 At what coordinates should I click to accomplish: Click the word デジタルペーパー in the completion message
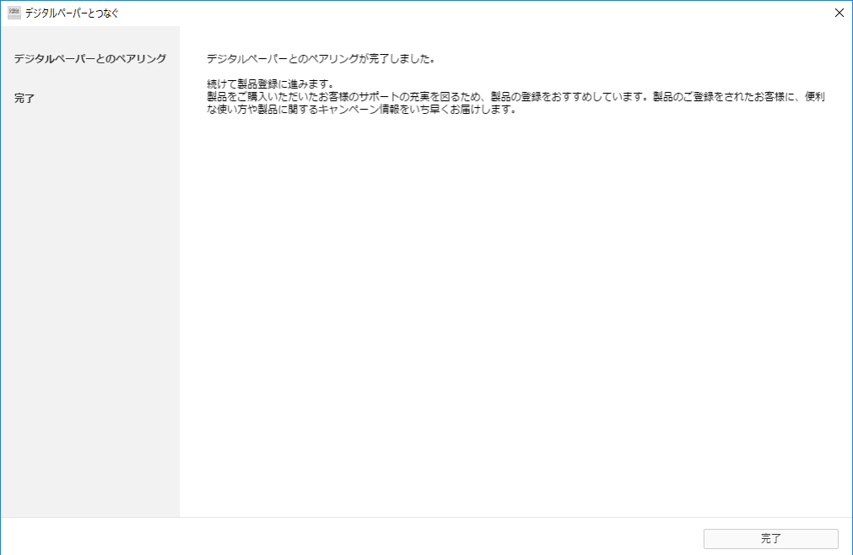(x=247, y=60)
